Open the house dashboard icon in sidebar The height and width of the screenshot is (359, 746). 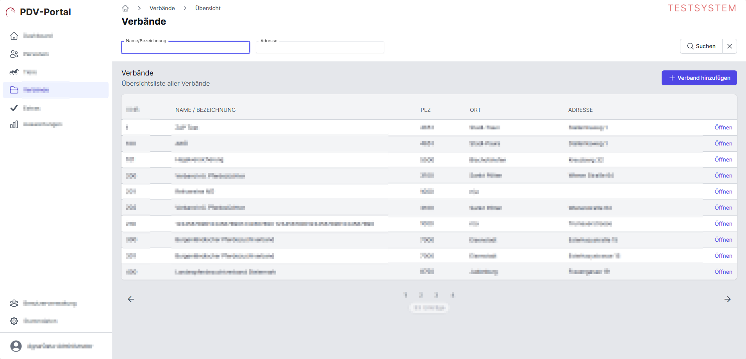[14, 36]
